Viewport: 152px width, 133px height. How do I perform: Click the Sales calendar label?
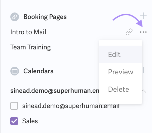tap(30, 121)
